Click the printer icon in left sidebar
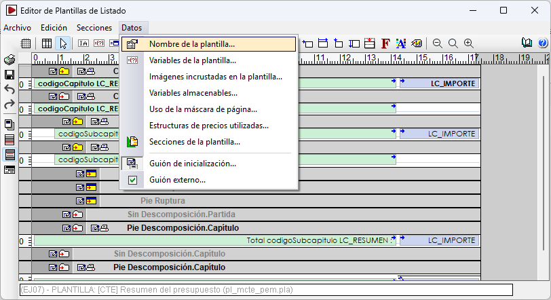This screenshot has width=551, height=300. (9, 60)
